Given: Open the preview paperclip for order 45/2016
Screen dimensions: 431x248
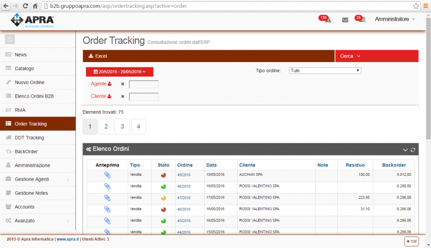Looking at the screenshot, I should pos(107,221).
